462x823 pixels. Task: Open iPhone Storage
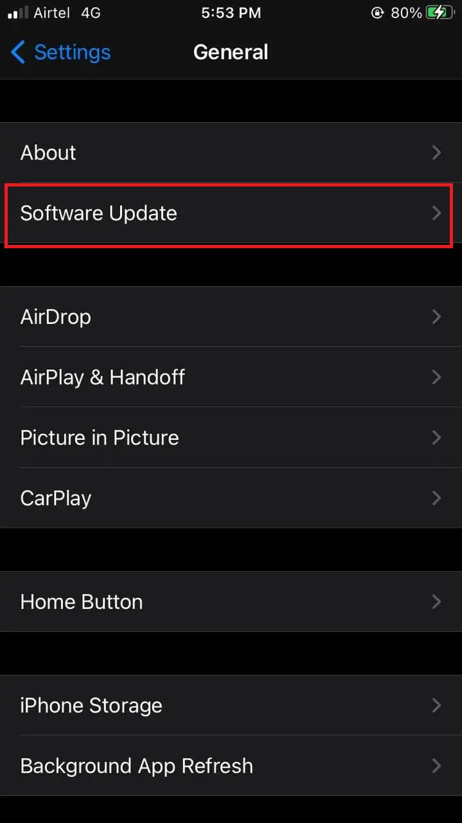(x=231, y=705)
